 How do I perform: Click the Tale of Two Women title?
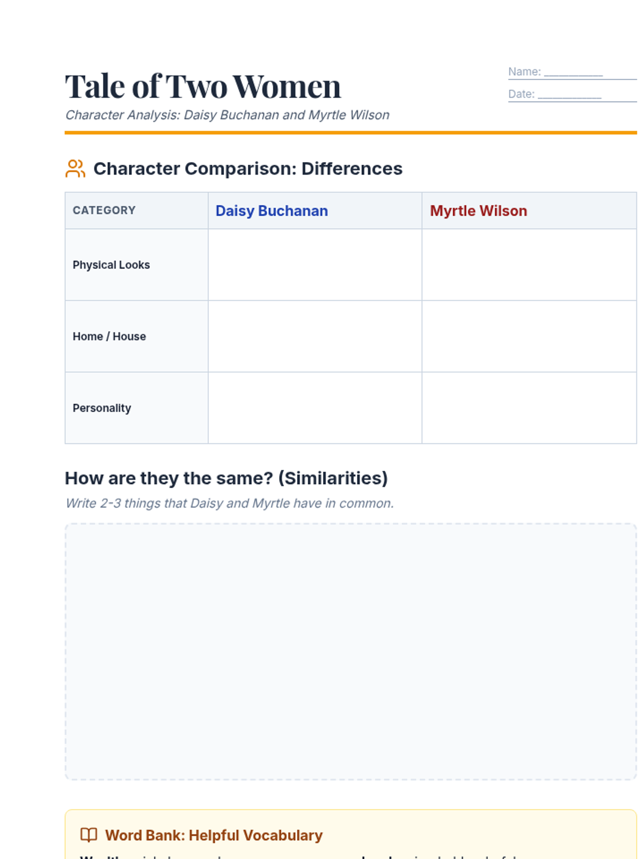tap(203, 86)
